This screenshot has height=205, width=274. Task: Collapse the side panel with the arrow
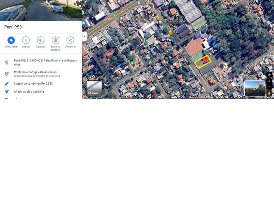coord(84,36)
